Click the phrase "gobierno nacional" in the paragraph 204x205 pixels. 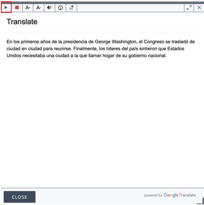(x=147, y=56)
